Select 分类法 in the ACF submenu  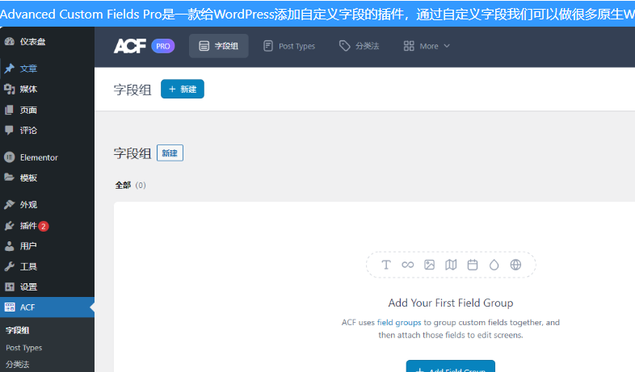[x=18, y=364]
